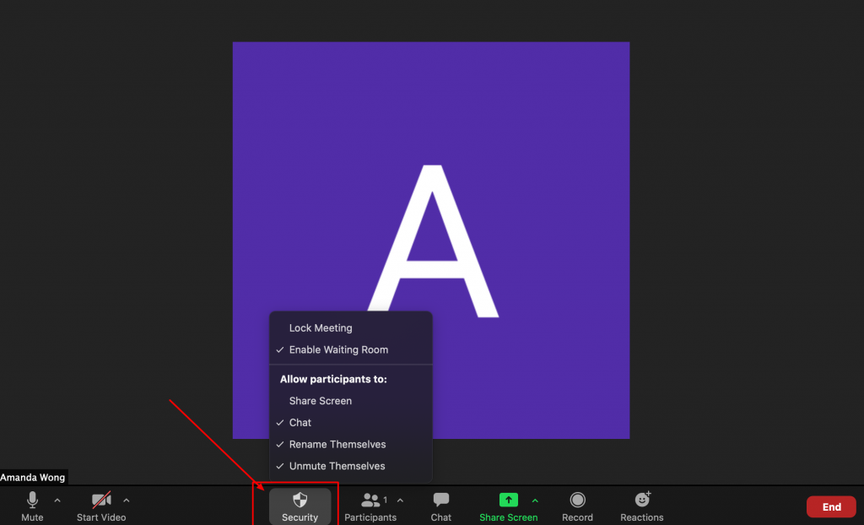Viewport: 864px width, 525px height.
Task: Open the Reactions picker
Action: [x=641, y=505]
